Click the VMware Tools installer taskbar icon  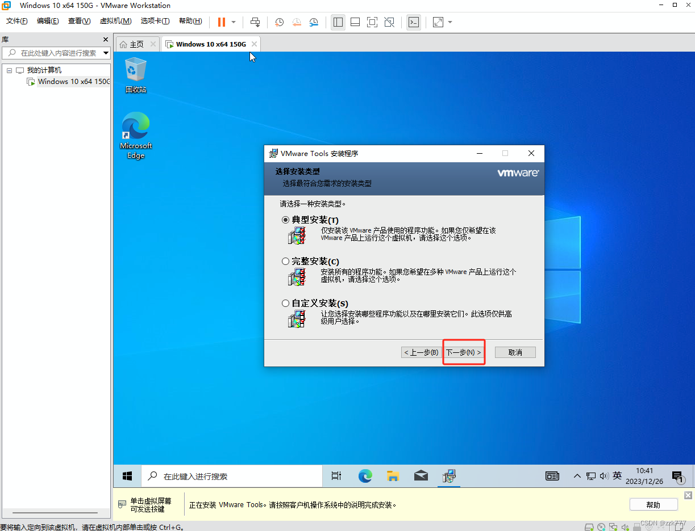click(x=450, y=476)
